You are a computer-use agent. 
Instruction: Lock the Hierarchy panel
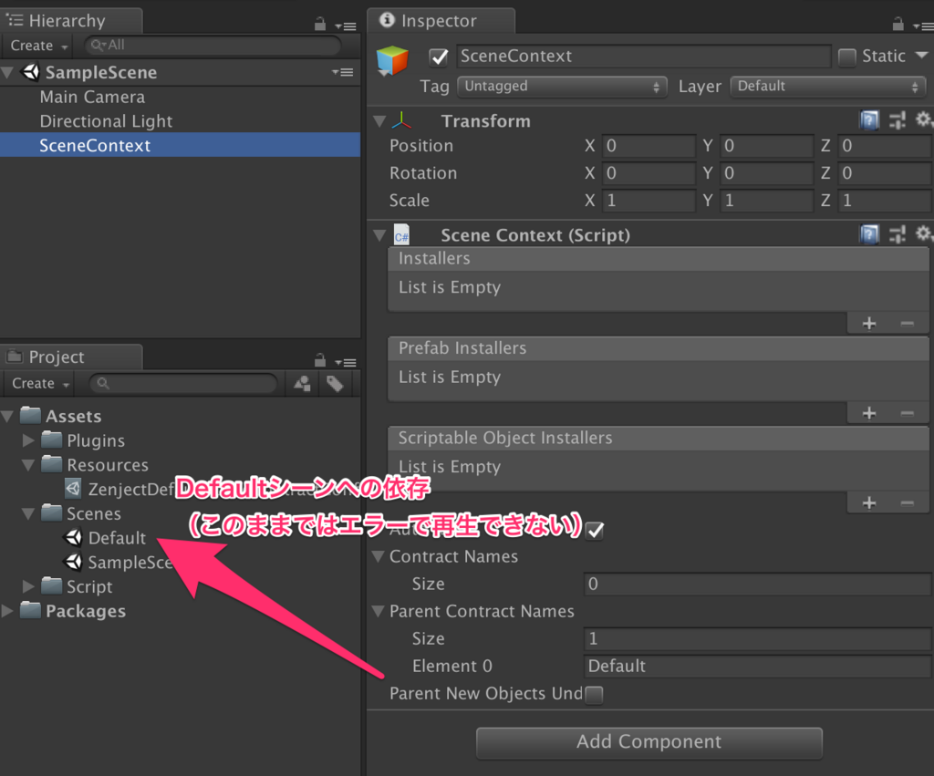[320, 25]
